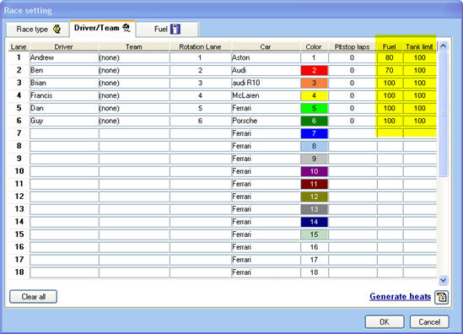The height and width of the screenshot is (334, 463).
Task: Click Car cell Ferrari in lane 5
Action: (266, 108)
